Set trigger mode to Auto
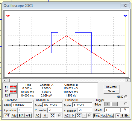 (110, 116)
